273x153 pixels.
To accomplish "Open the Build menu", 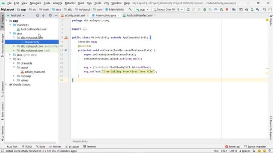I will point(81,3).
